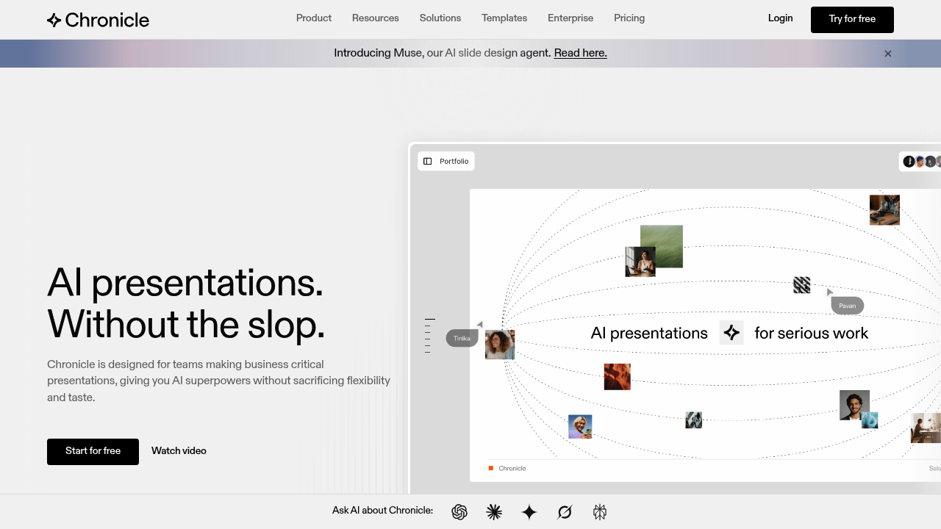
Task: Click the sparkle icon inside the slide headline
Action: tap(731, 332)
